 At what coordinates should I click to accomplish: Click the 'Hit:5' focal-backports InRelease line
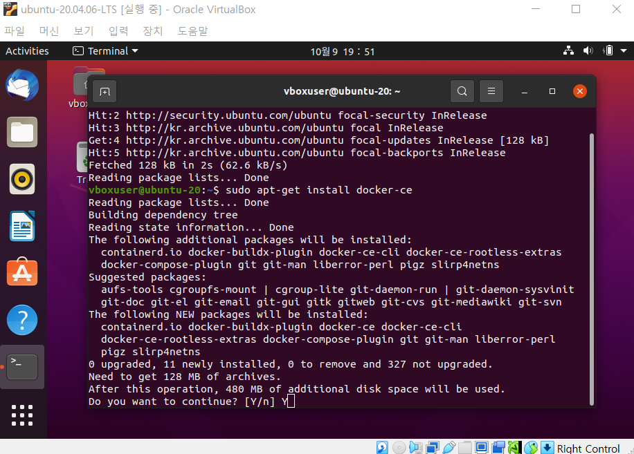297,153
